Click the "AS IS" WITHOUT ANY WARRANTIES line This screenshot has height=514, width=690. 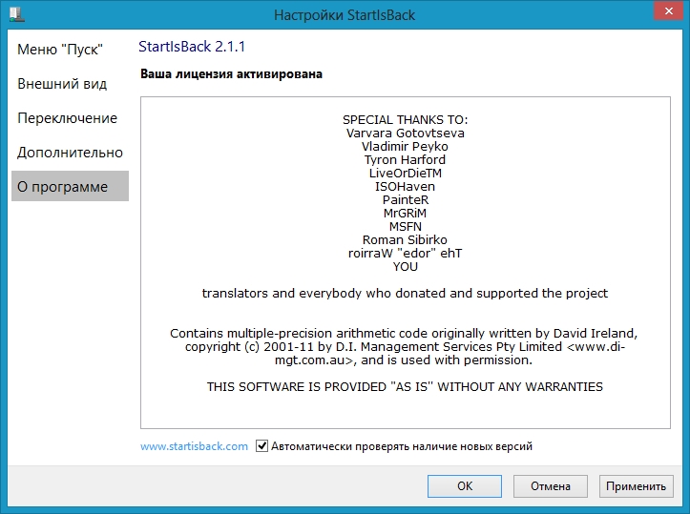[405, 386]
